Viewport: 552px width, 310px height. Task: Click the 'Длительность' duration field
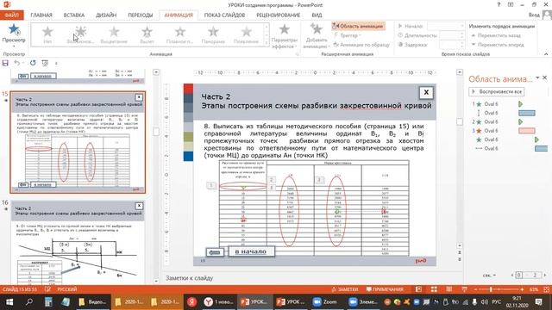coord(452,35)
